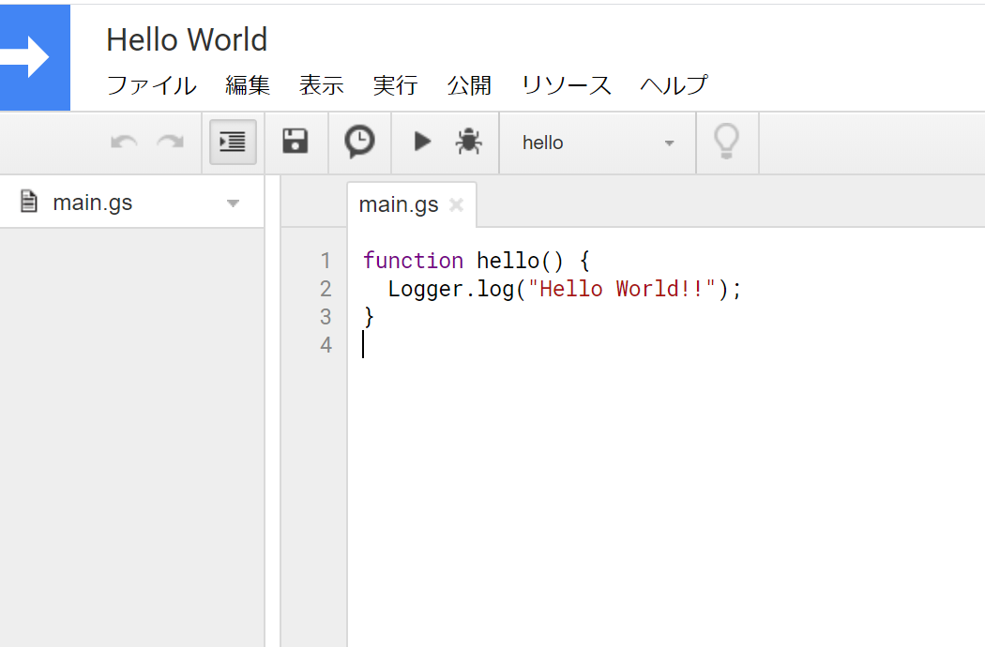
Task: Click line 2 containing Logger.log code
Action: click(563, 289)
